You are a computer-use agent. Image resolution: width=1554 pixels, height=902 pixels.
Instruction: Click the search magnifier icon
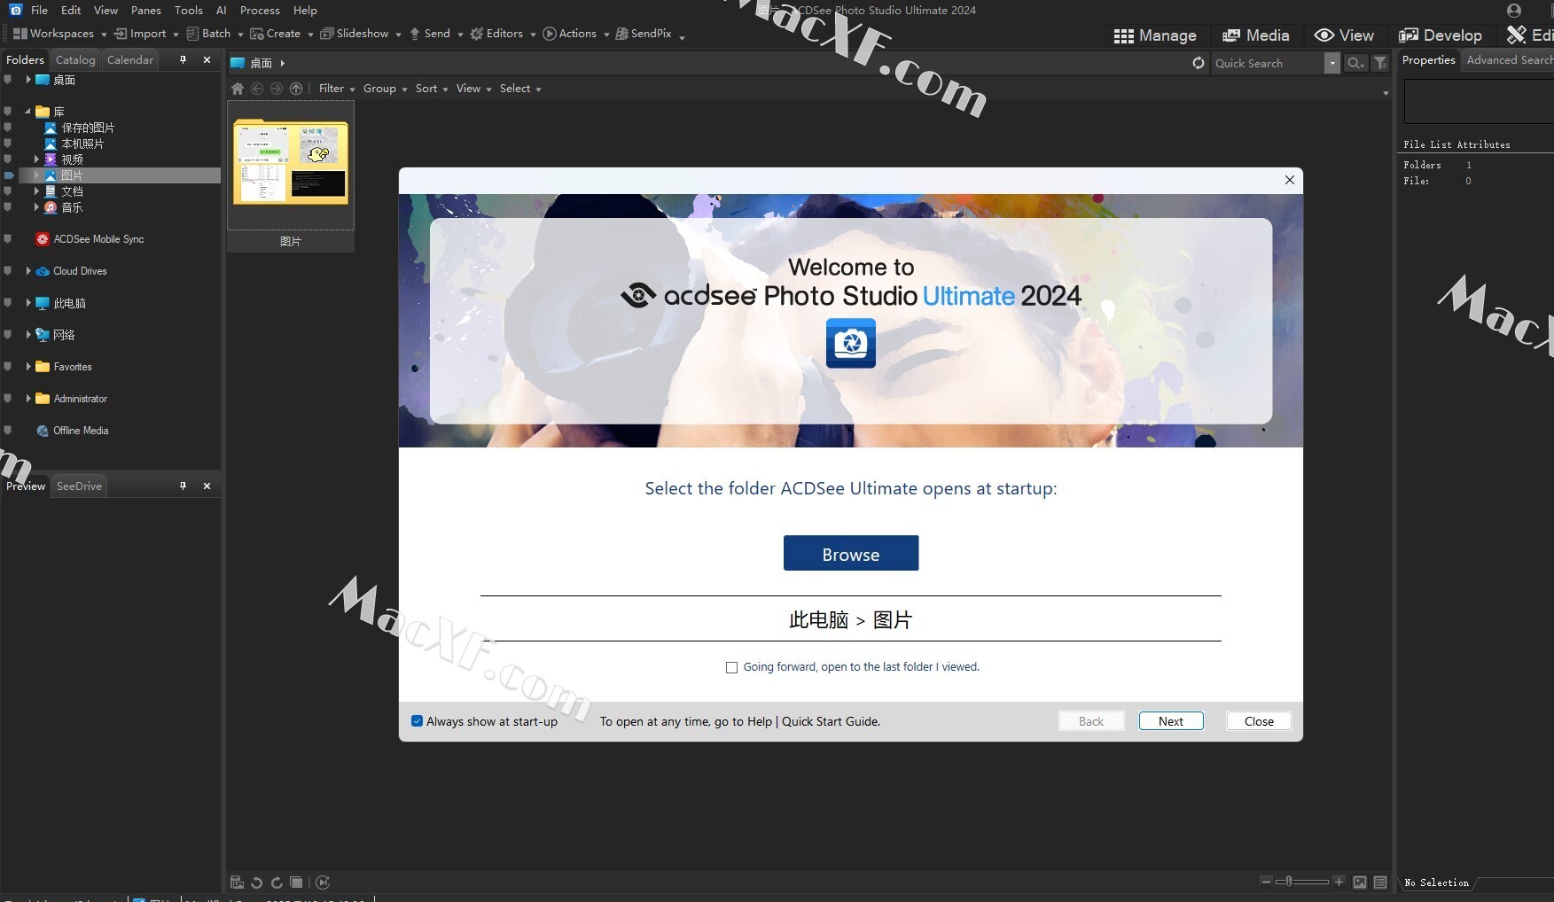(x=1355, y=63)
